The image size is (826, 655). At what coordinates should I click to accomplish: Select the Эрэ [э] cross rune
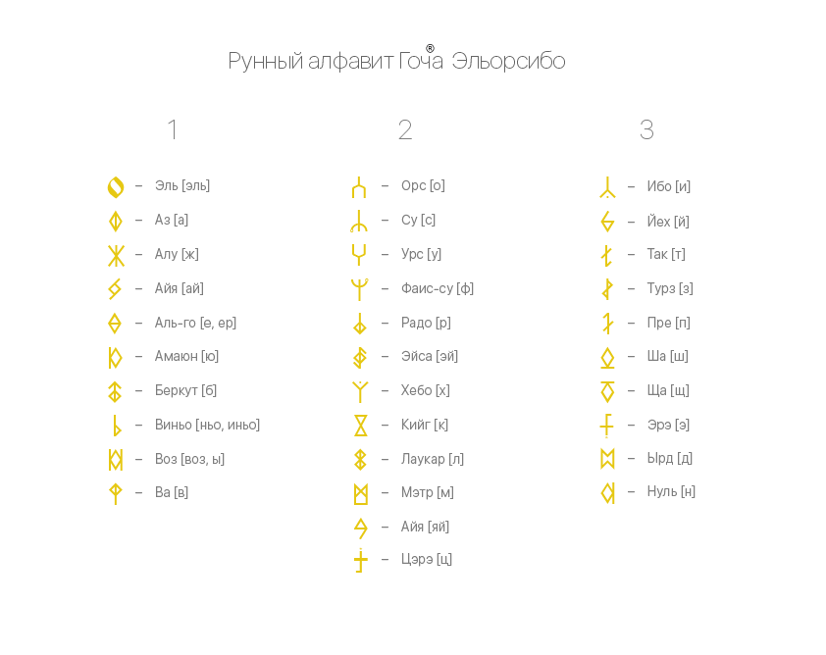coord(607,426)
